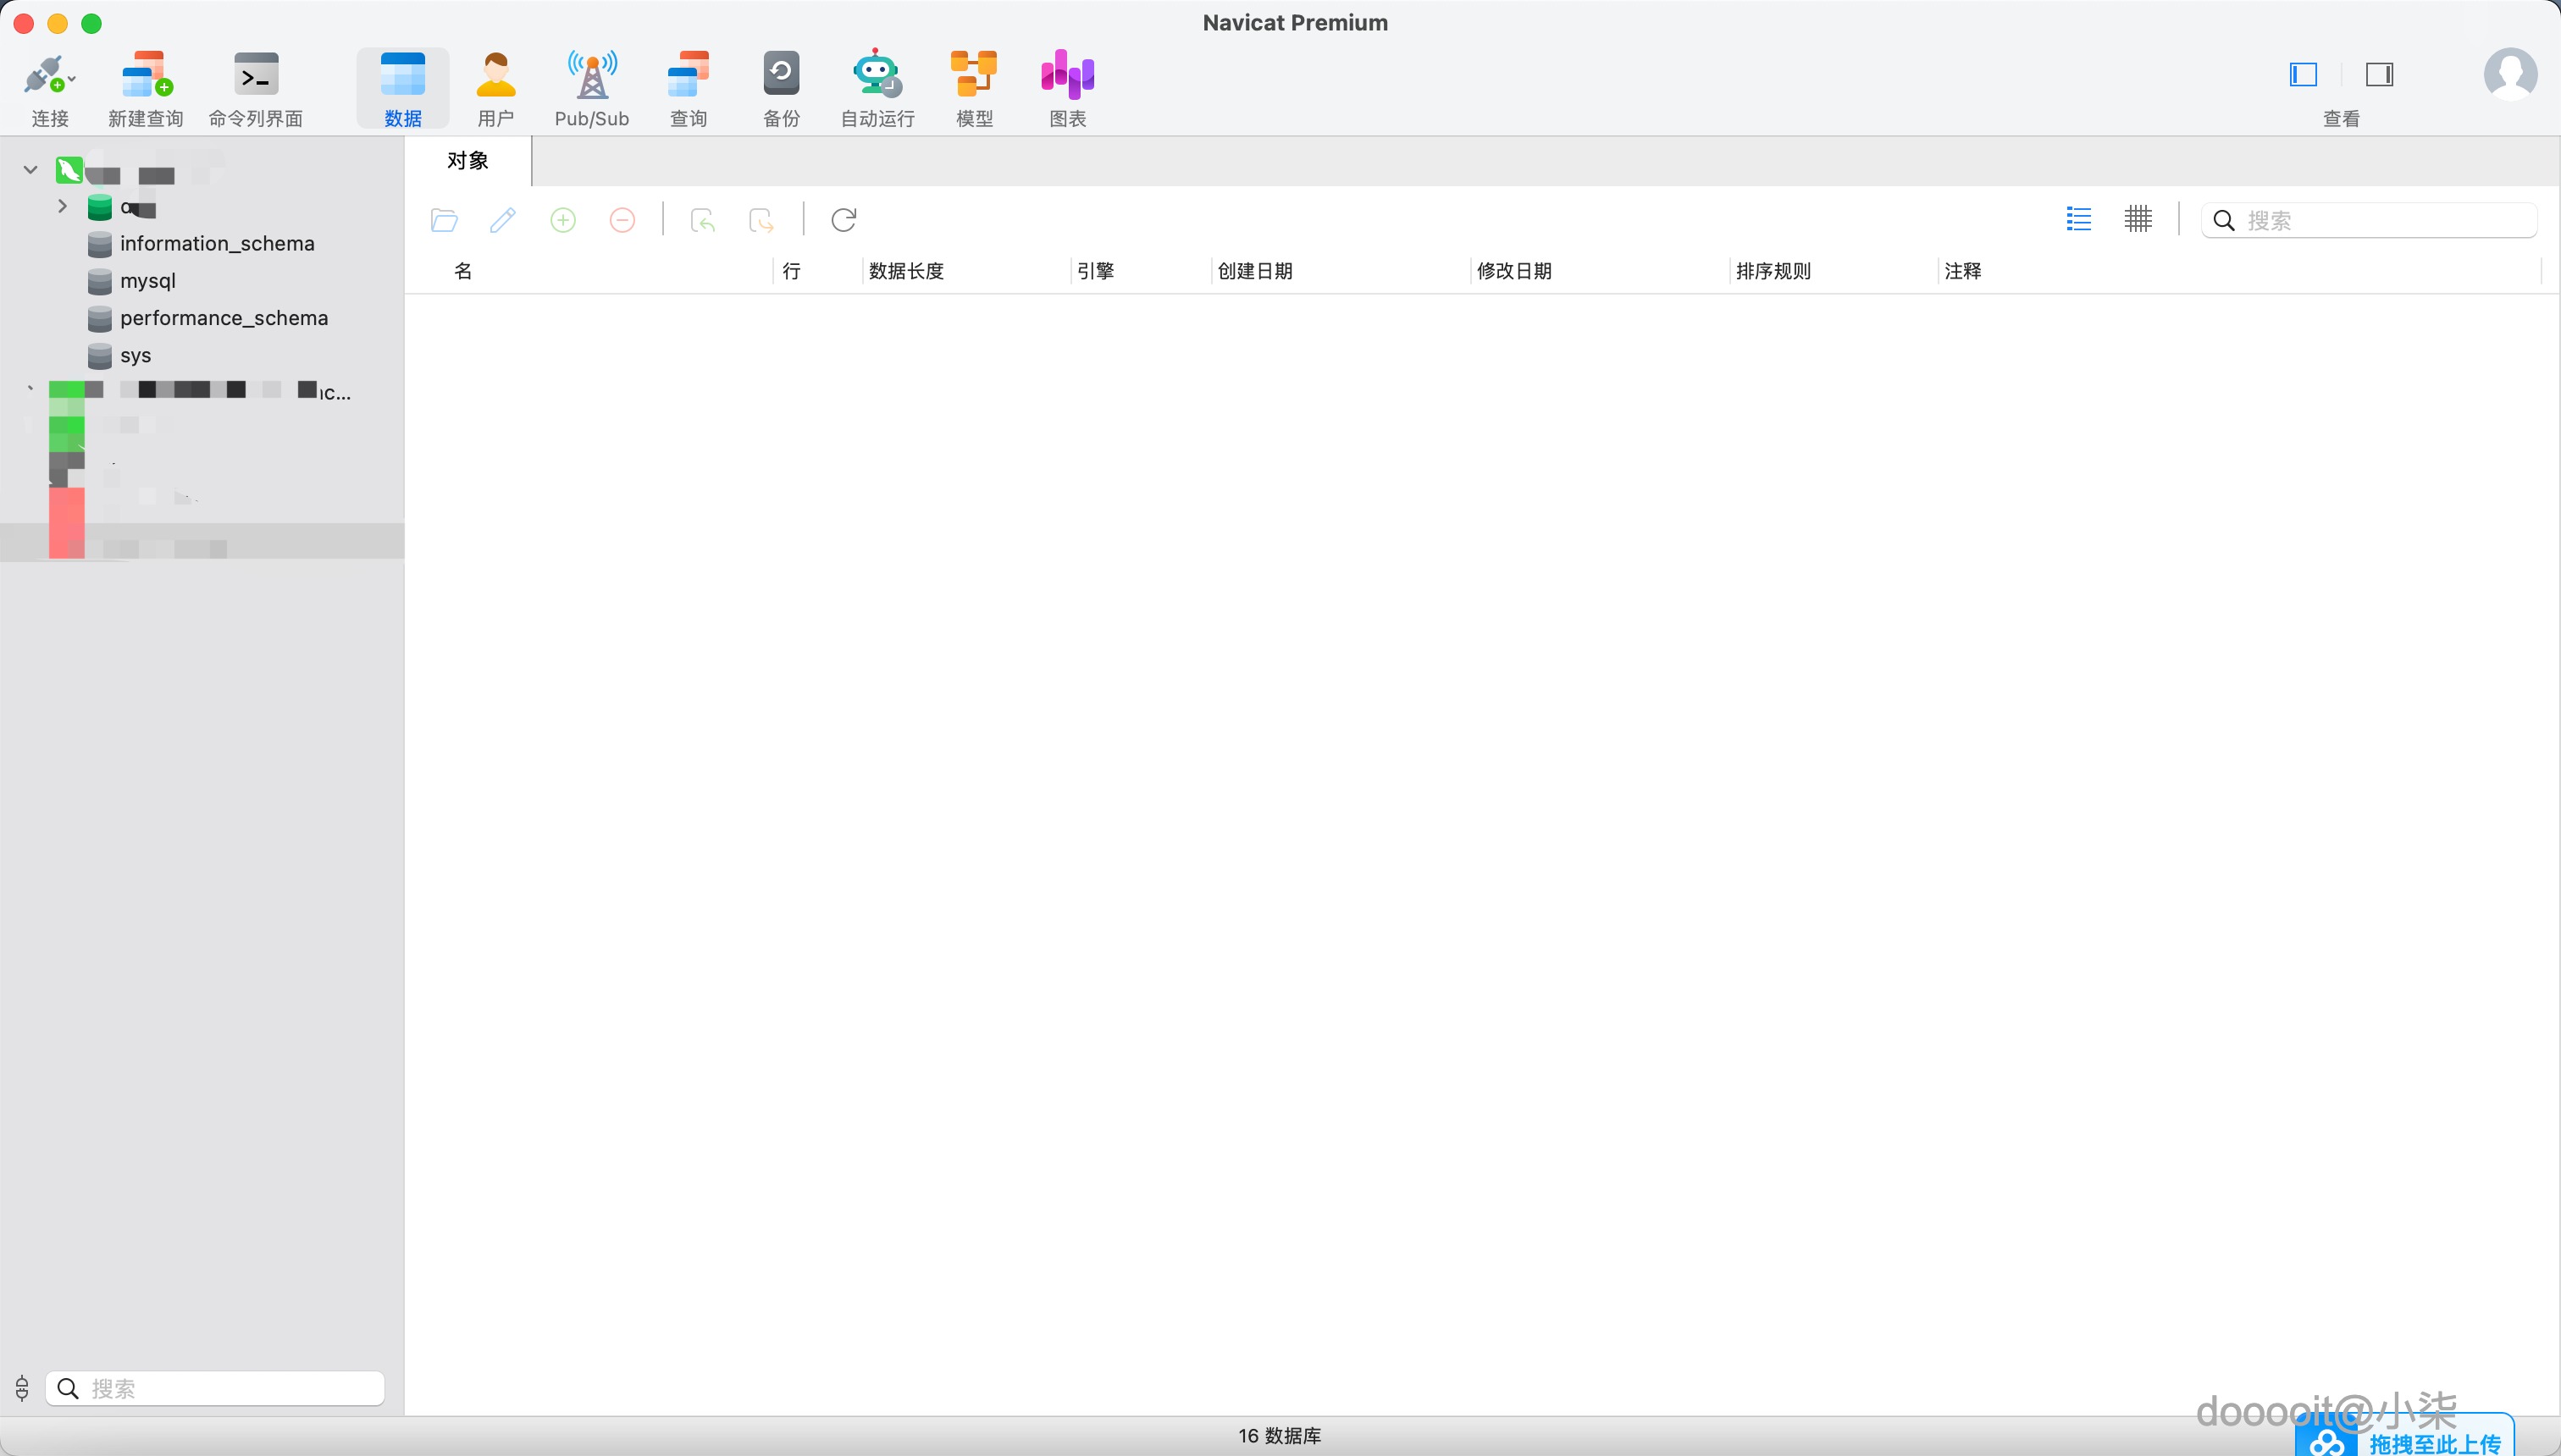2561x1456 pixels.
Task: Switch to list view mode
Action: [x=2079, y=220]
